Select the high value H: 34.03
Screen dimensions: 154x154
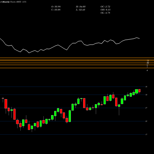81,7
